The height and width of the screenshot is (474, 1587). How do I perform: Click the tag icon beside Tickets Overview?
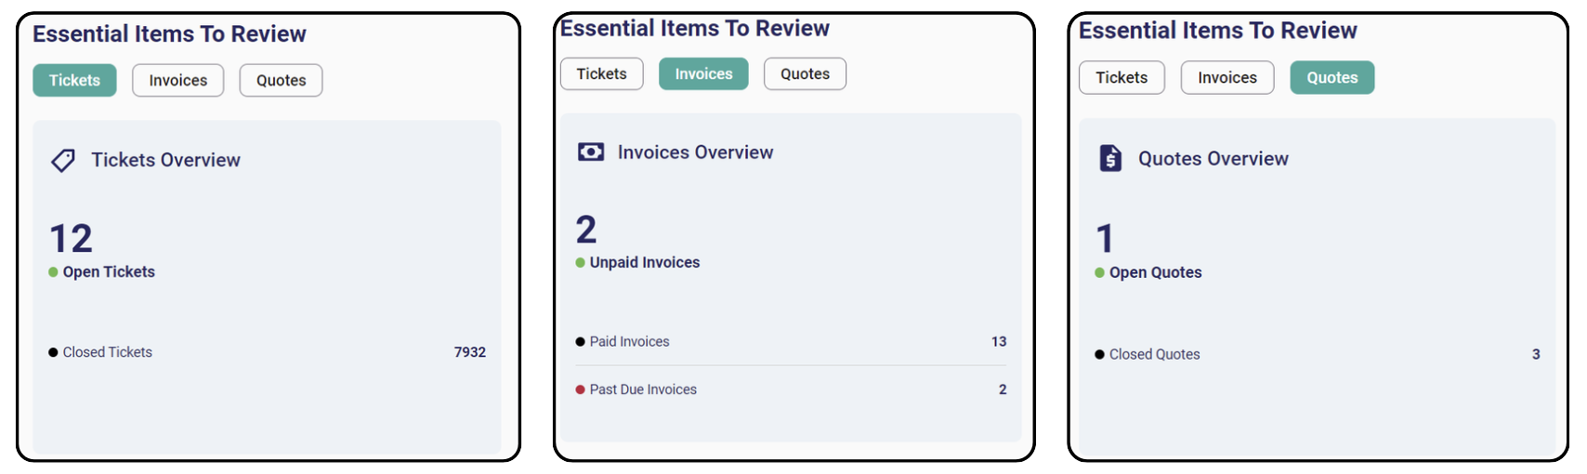[62, 161]
